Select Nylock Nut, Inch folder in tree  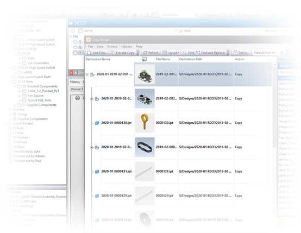(39, 100)
